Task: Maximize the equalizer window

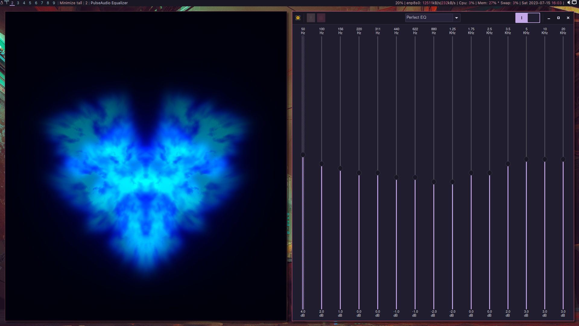Action: coord(558,18)
